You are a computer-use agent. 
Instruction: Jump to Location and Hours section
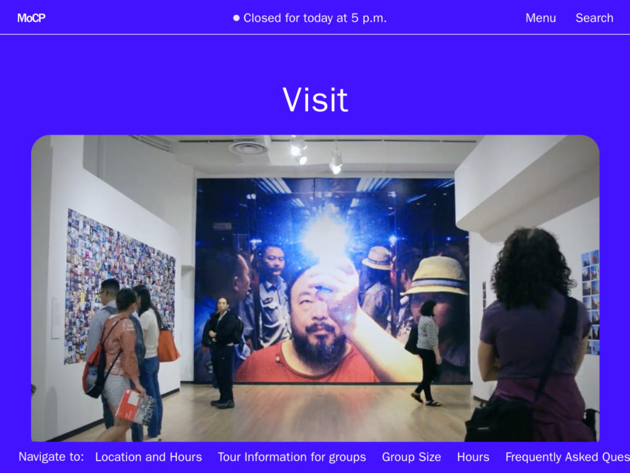(148, 457)
